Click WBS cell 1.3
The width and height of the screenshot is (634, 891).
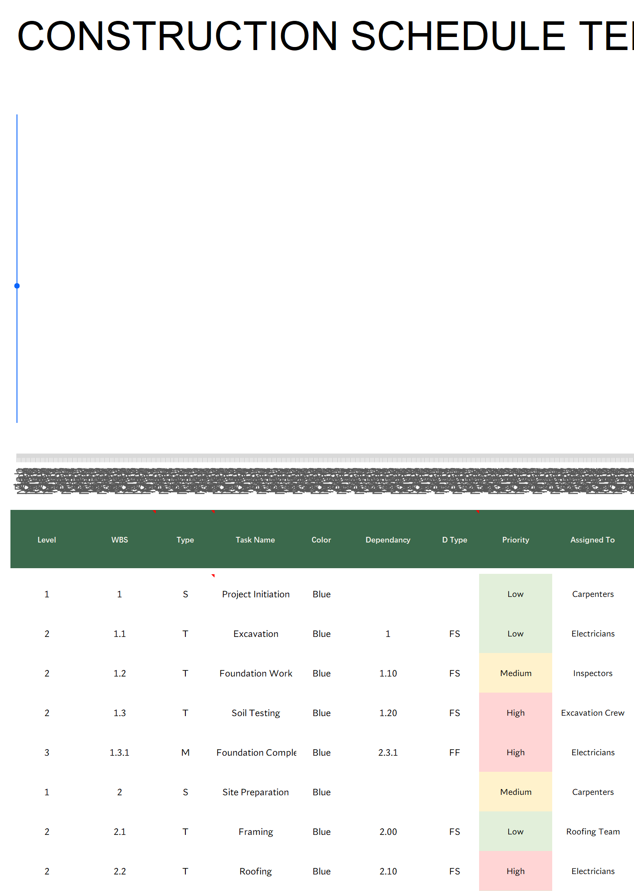pyautogui.click(x=120, y=713)
